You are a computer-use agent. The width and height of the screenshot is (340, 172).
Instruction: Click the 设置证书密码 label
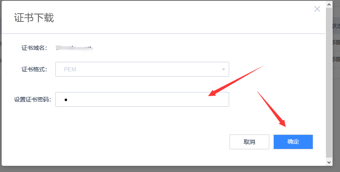click(x=33, y=99)
